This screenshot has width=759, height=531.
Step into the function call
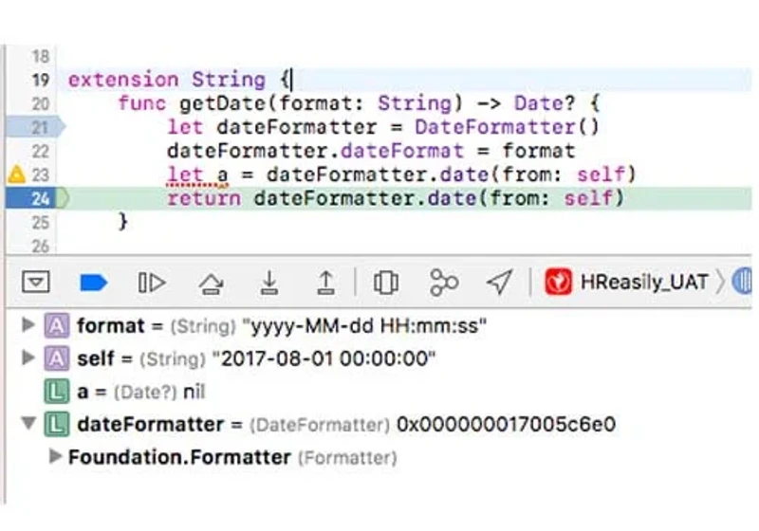[269, 283]
